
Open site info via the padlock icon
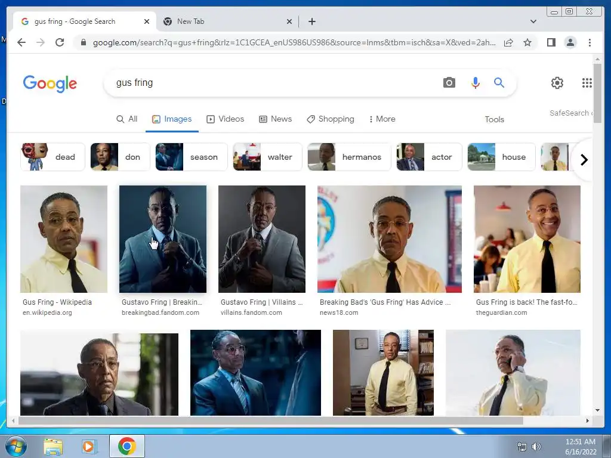[x=84, y=42]
